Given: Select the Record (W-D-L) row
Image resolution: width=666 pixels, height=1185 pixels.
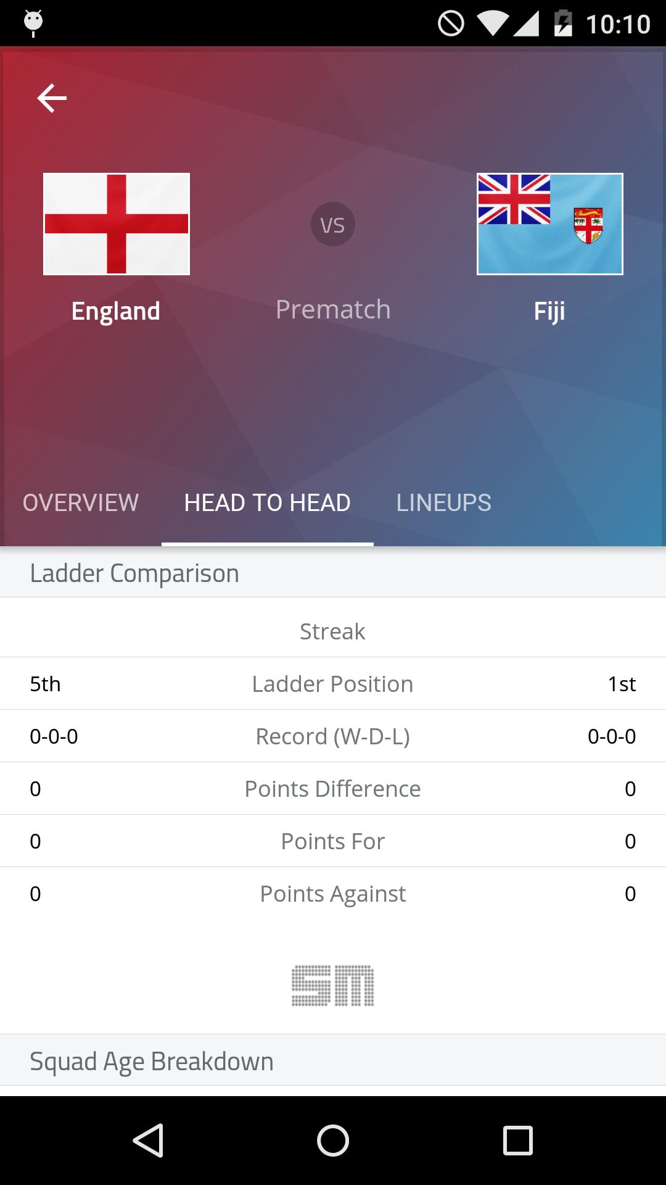Looking at the screenshot, I should 333,736.
